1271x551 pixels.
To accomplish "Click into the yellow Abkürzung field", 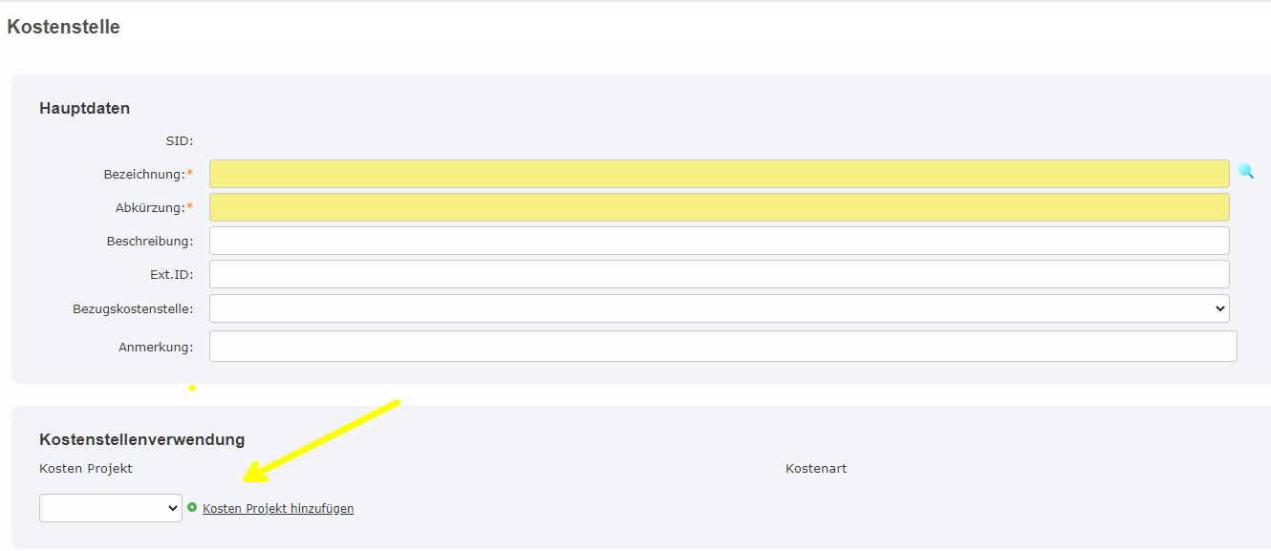I will (x=719, y=207).
